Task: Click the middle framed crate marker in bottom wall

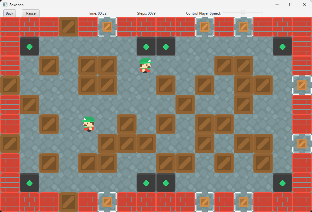Action: (x=205, y=202)
